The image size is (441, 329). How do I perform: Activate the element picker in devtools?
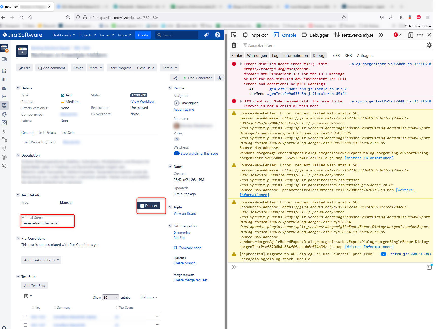pos(233,35)
